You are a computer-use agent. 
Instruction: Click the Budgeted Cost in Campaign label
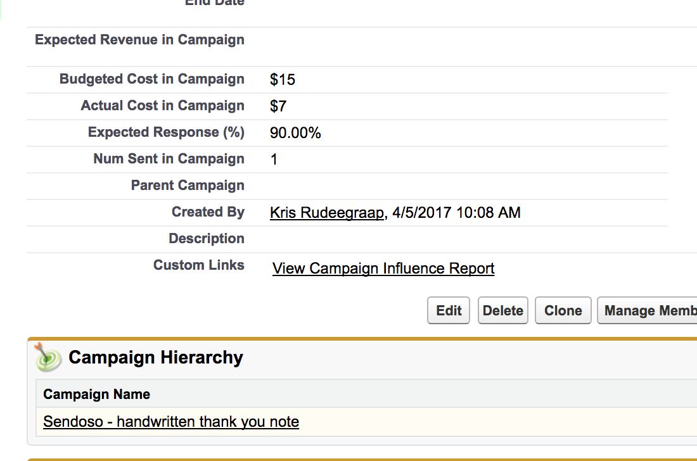click(151, 79)
